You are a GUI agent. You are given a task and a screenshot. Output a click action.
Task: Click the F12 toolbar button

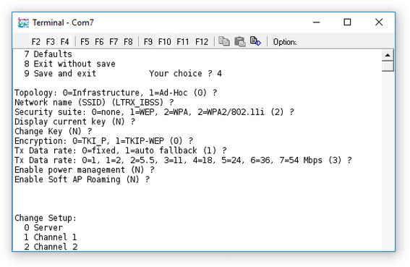click(202, 42)
